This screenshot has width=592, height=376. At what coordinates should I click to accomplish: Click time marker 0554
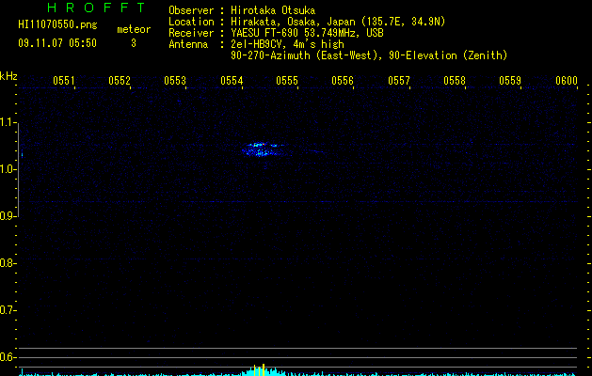(x=232, y=81)
